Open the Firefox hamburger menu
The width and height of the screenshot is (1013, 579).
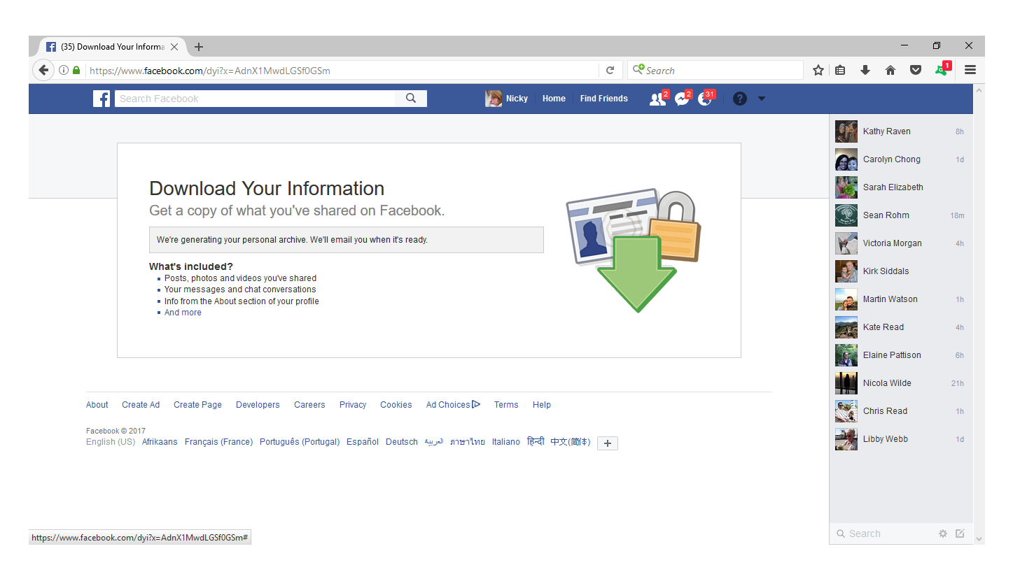(x=970, y=70)
